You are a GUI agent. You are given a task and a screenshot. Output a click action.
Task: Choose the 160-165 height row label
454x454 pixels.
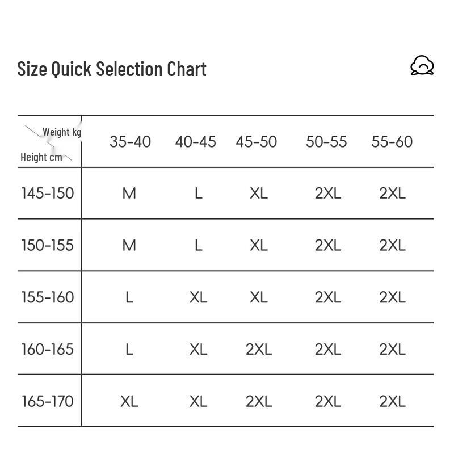(x=48, y=349)
